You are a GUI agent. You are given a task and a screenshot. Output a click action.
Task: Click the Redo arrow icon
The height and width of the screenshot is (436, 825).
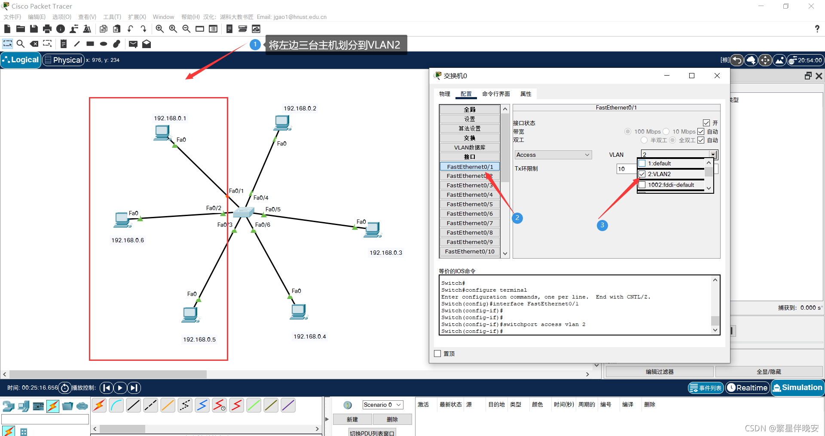[x=144, y=29]
